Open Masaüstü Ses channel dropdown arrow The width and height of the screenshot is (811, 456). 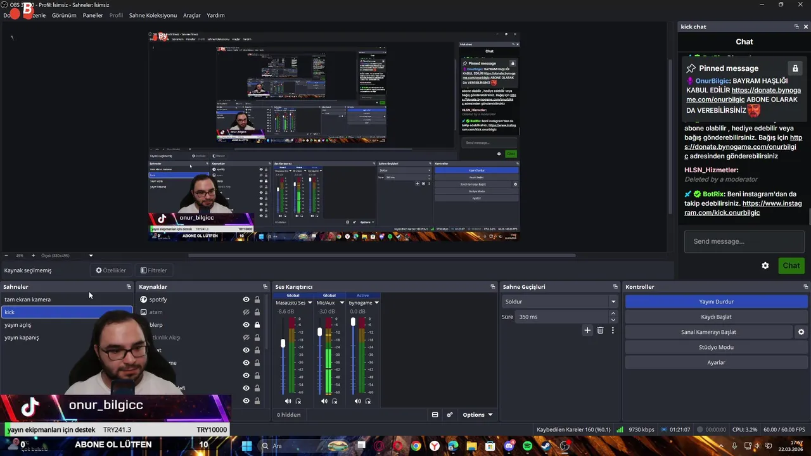(310, 303)
